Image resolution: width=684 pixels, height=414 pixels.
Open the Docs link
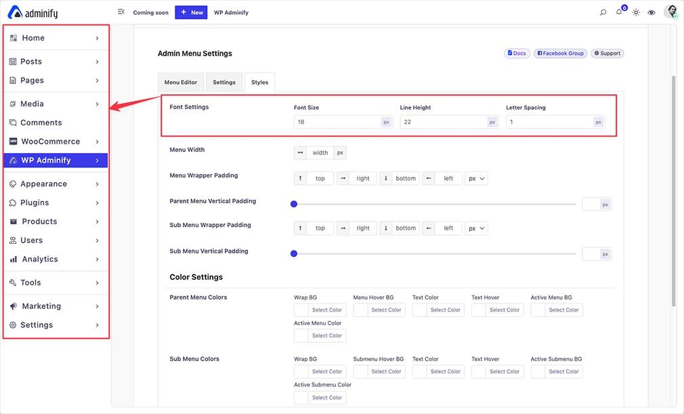[517, 54]
